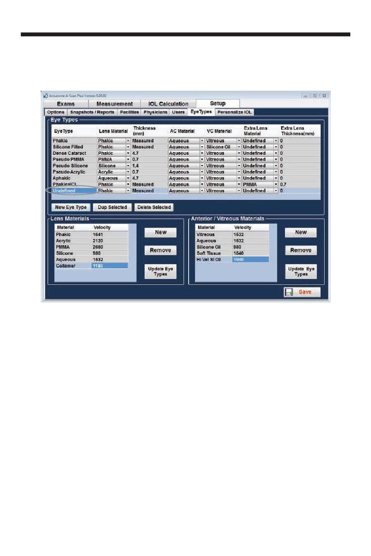Viewport: 371px width, 556px height.
Task: Click the Delete Selected button
Action: (154, 207)
